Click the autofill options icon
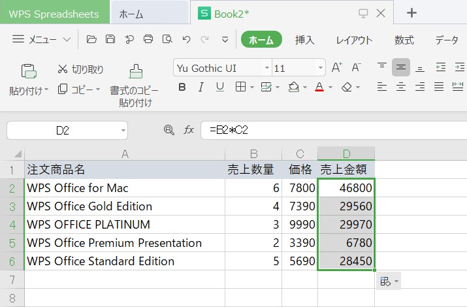The image size is (467, 307). click(389, 281)
